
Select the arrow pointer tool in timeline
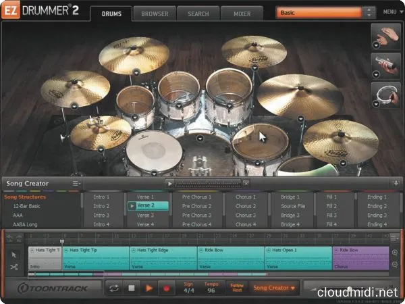(13, 254)
